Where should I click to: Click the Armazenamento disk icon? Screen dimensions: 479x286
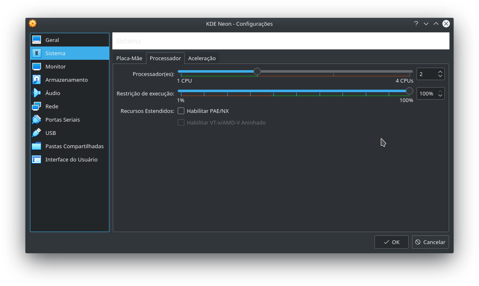point(37,80)
